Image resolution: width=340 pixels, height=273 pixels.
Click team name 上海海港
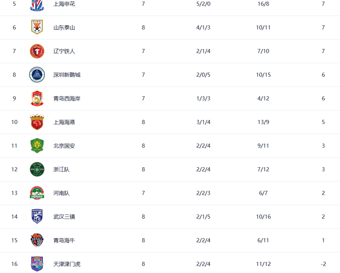click(64, 122)
